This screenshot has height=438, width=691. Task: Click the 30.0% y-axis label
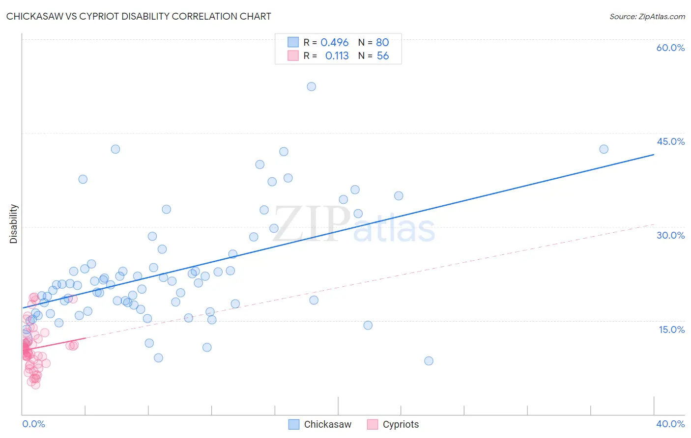pyautogui.click(x=670, y=235)
